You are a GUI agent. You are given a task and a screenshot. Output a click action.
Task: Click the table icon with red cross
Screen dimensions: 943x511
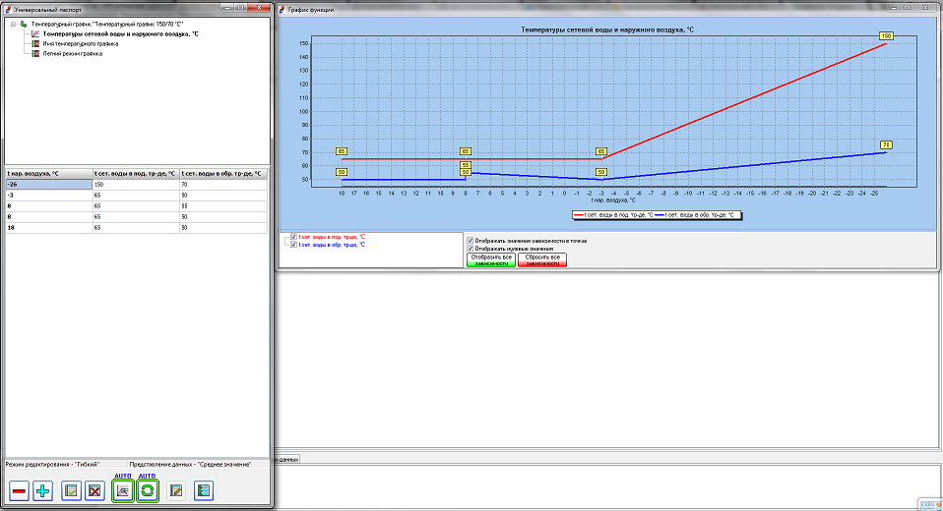94,491
